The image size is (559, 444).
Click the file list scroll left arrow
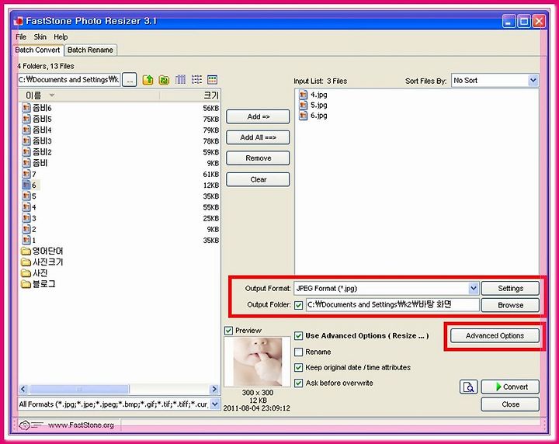tap(23, 389)
